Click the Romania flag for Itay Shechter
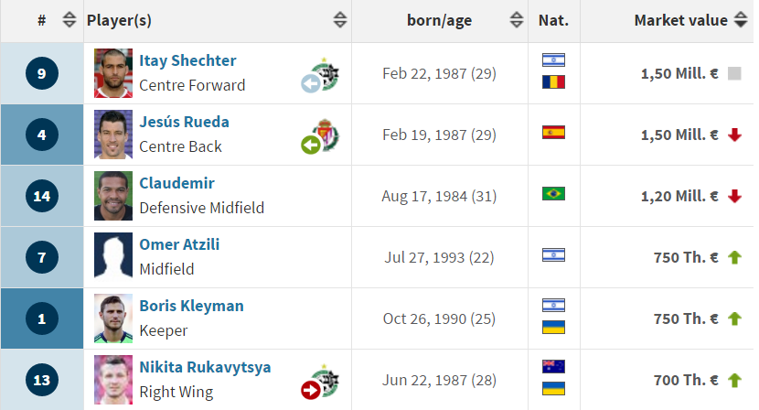The image size is (759, 410). coord(553,81)
